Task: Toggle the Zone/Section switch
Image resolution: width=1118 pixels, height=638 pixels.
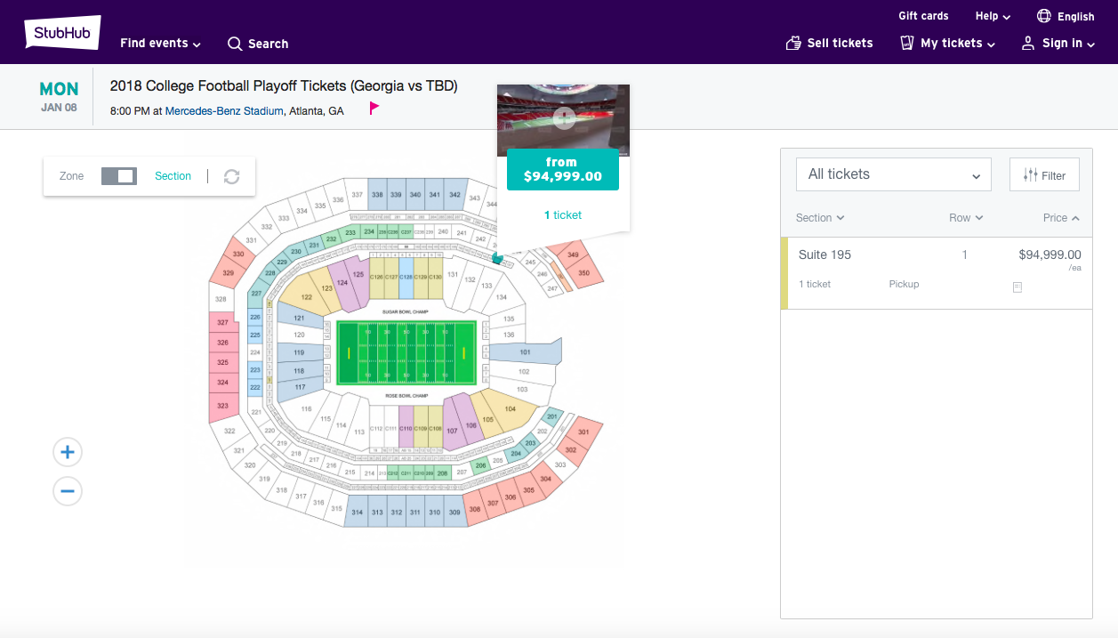Action: click(x=119, y=176)
